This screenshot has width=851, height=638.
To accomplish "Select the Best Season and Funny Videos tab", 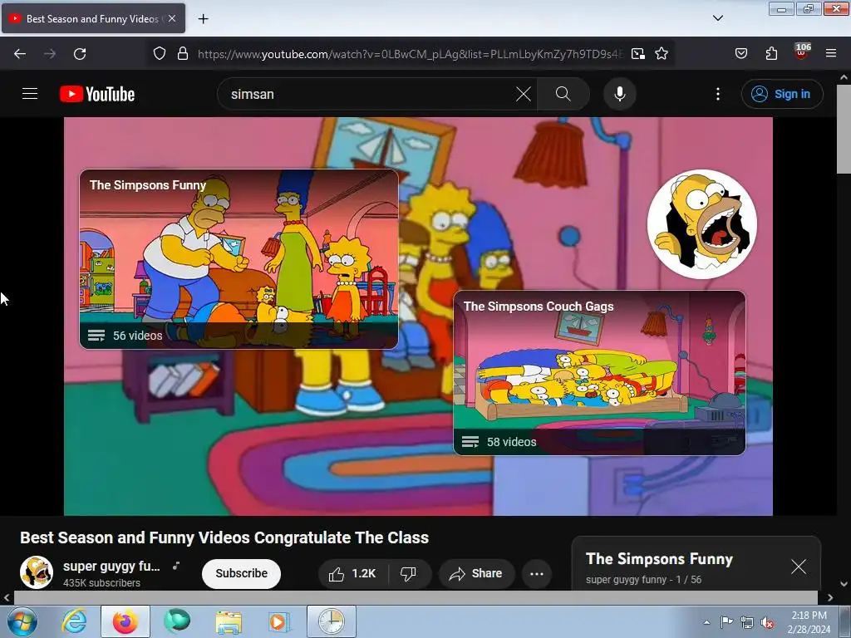I will (93, 19).
